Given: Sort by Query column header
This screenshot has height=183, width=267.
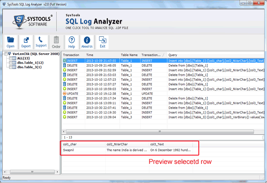Looking at the screenshot, I should pyautogui.click(x=215, y=55).
